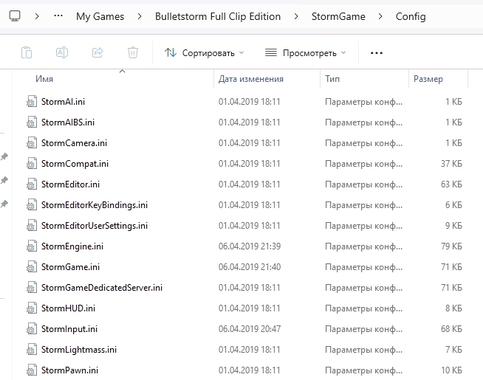Select the StormGame.ini file icon
The image size is (483, 380).
coord(32,266)
